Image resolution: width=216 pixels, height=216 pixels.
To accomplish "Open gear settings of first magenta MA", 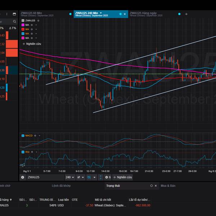I will click(x=32, y=25).
